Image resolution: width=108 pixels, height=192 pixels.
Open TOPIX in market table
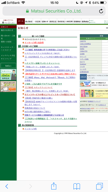point(82,49)
